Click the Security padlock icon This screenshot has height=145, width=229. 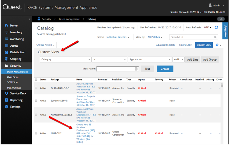pos(6,65)
